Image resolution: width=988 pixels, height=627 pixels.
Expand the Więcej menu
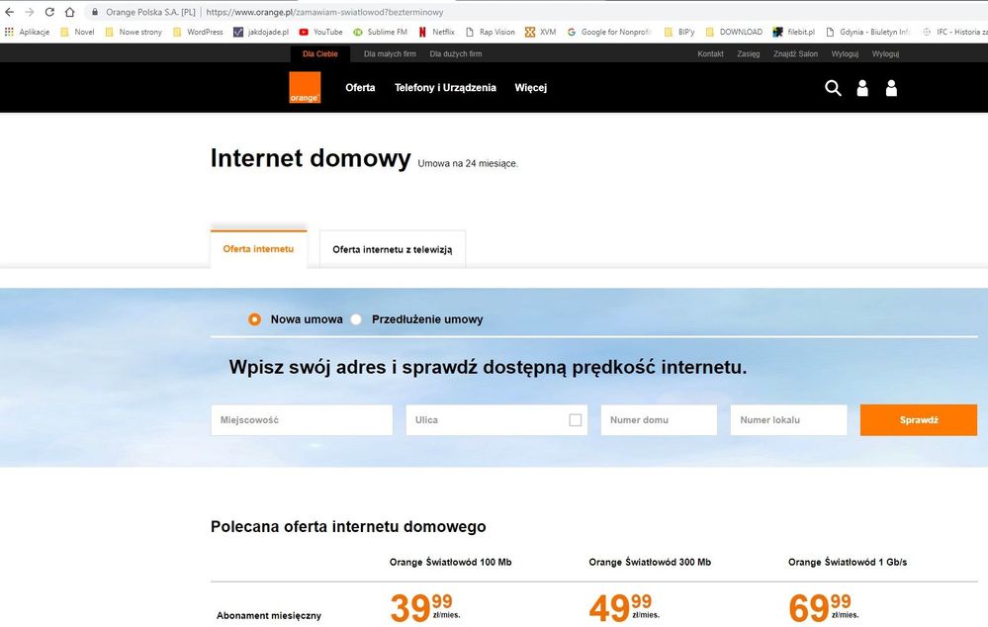tap(530, 88)
